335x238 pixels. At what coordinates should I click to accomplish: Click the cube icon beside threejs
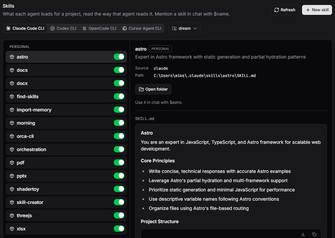pos(12,216)
